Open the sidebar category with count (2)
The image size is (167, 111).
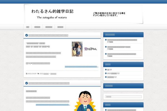tap(108, 70)
